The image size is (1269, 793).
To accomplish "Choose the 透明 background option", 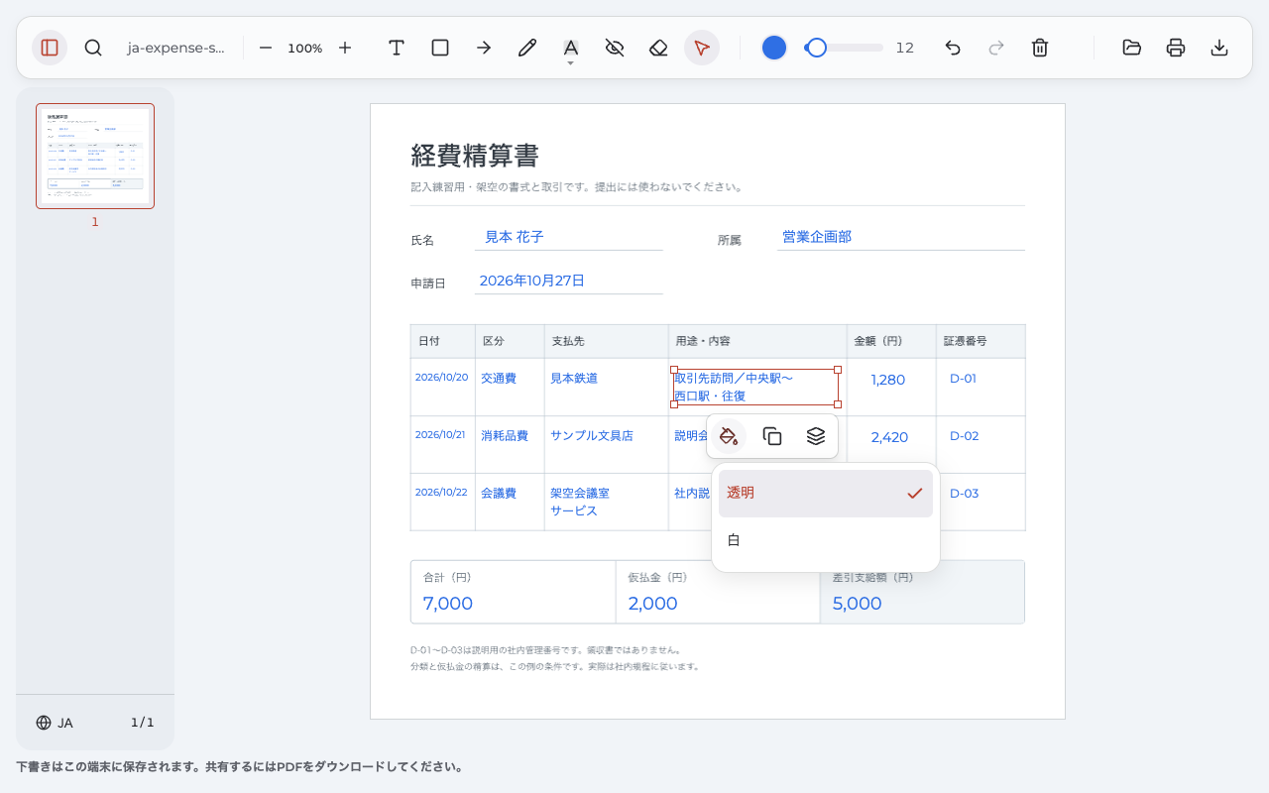I will coord(826,494).
